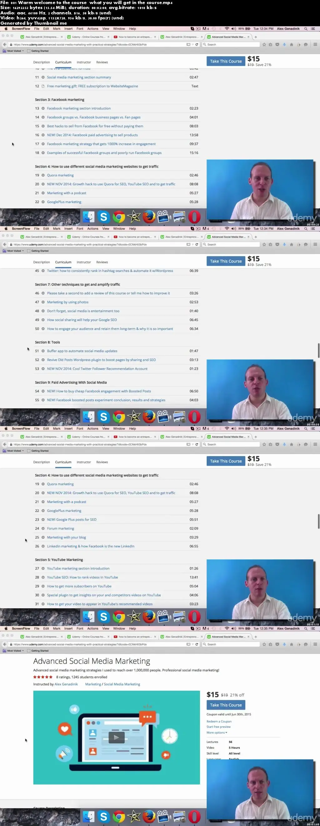The height and width of the screenshot is (826, 320).
Task: Open Most Visited bookmarks dropdown in 00:00:25 frame
Action: 13,51
